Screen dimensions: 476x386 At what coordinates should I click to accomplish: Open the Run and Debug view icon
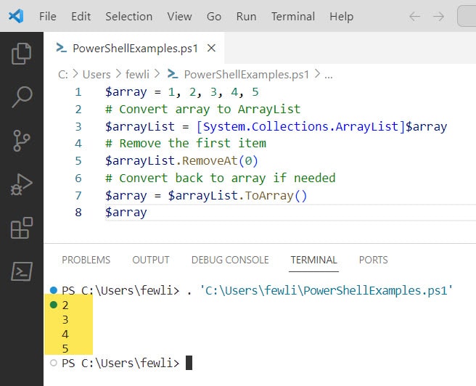click(21, 184)
